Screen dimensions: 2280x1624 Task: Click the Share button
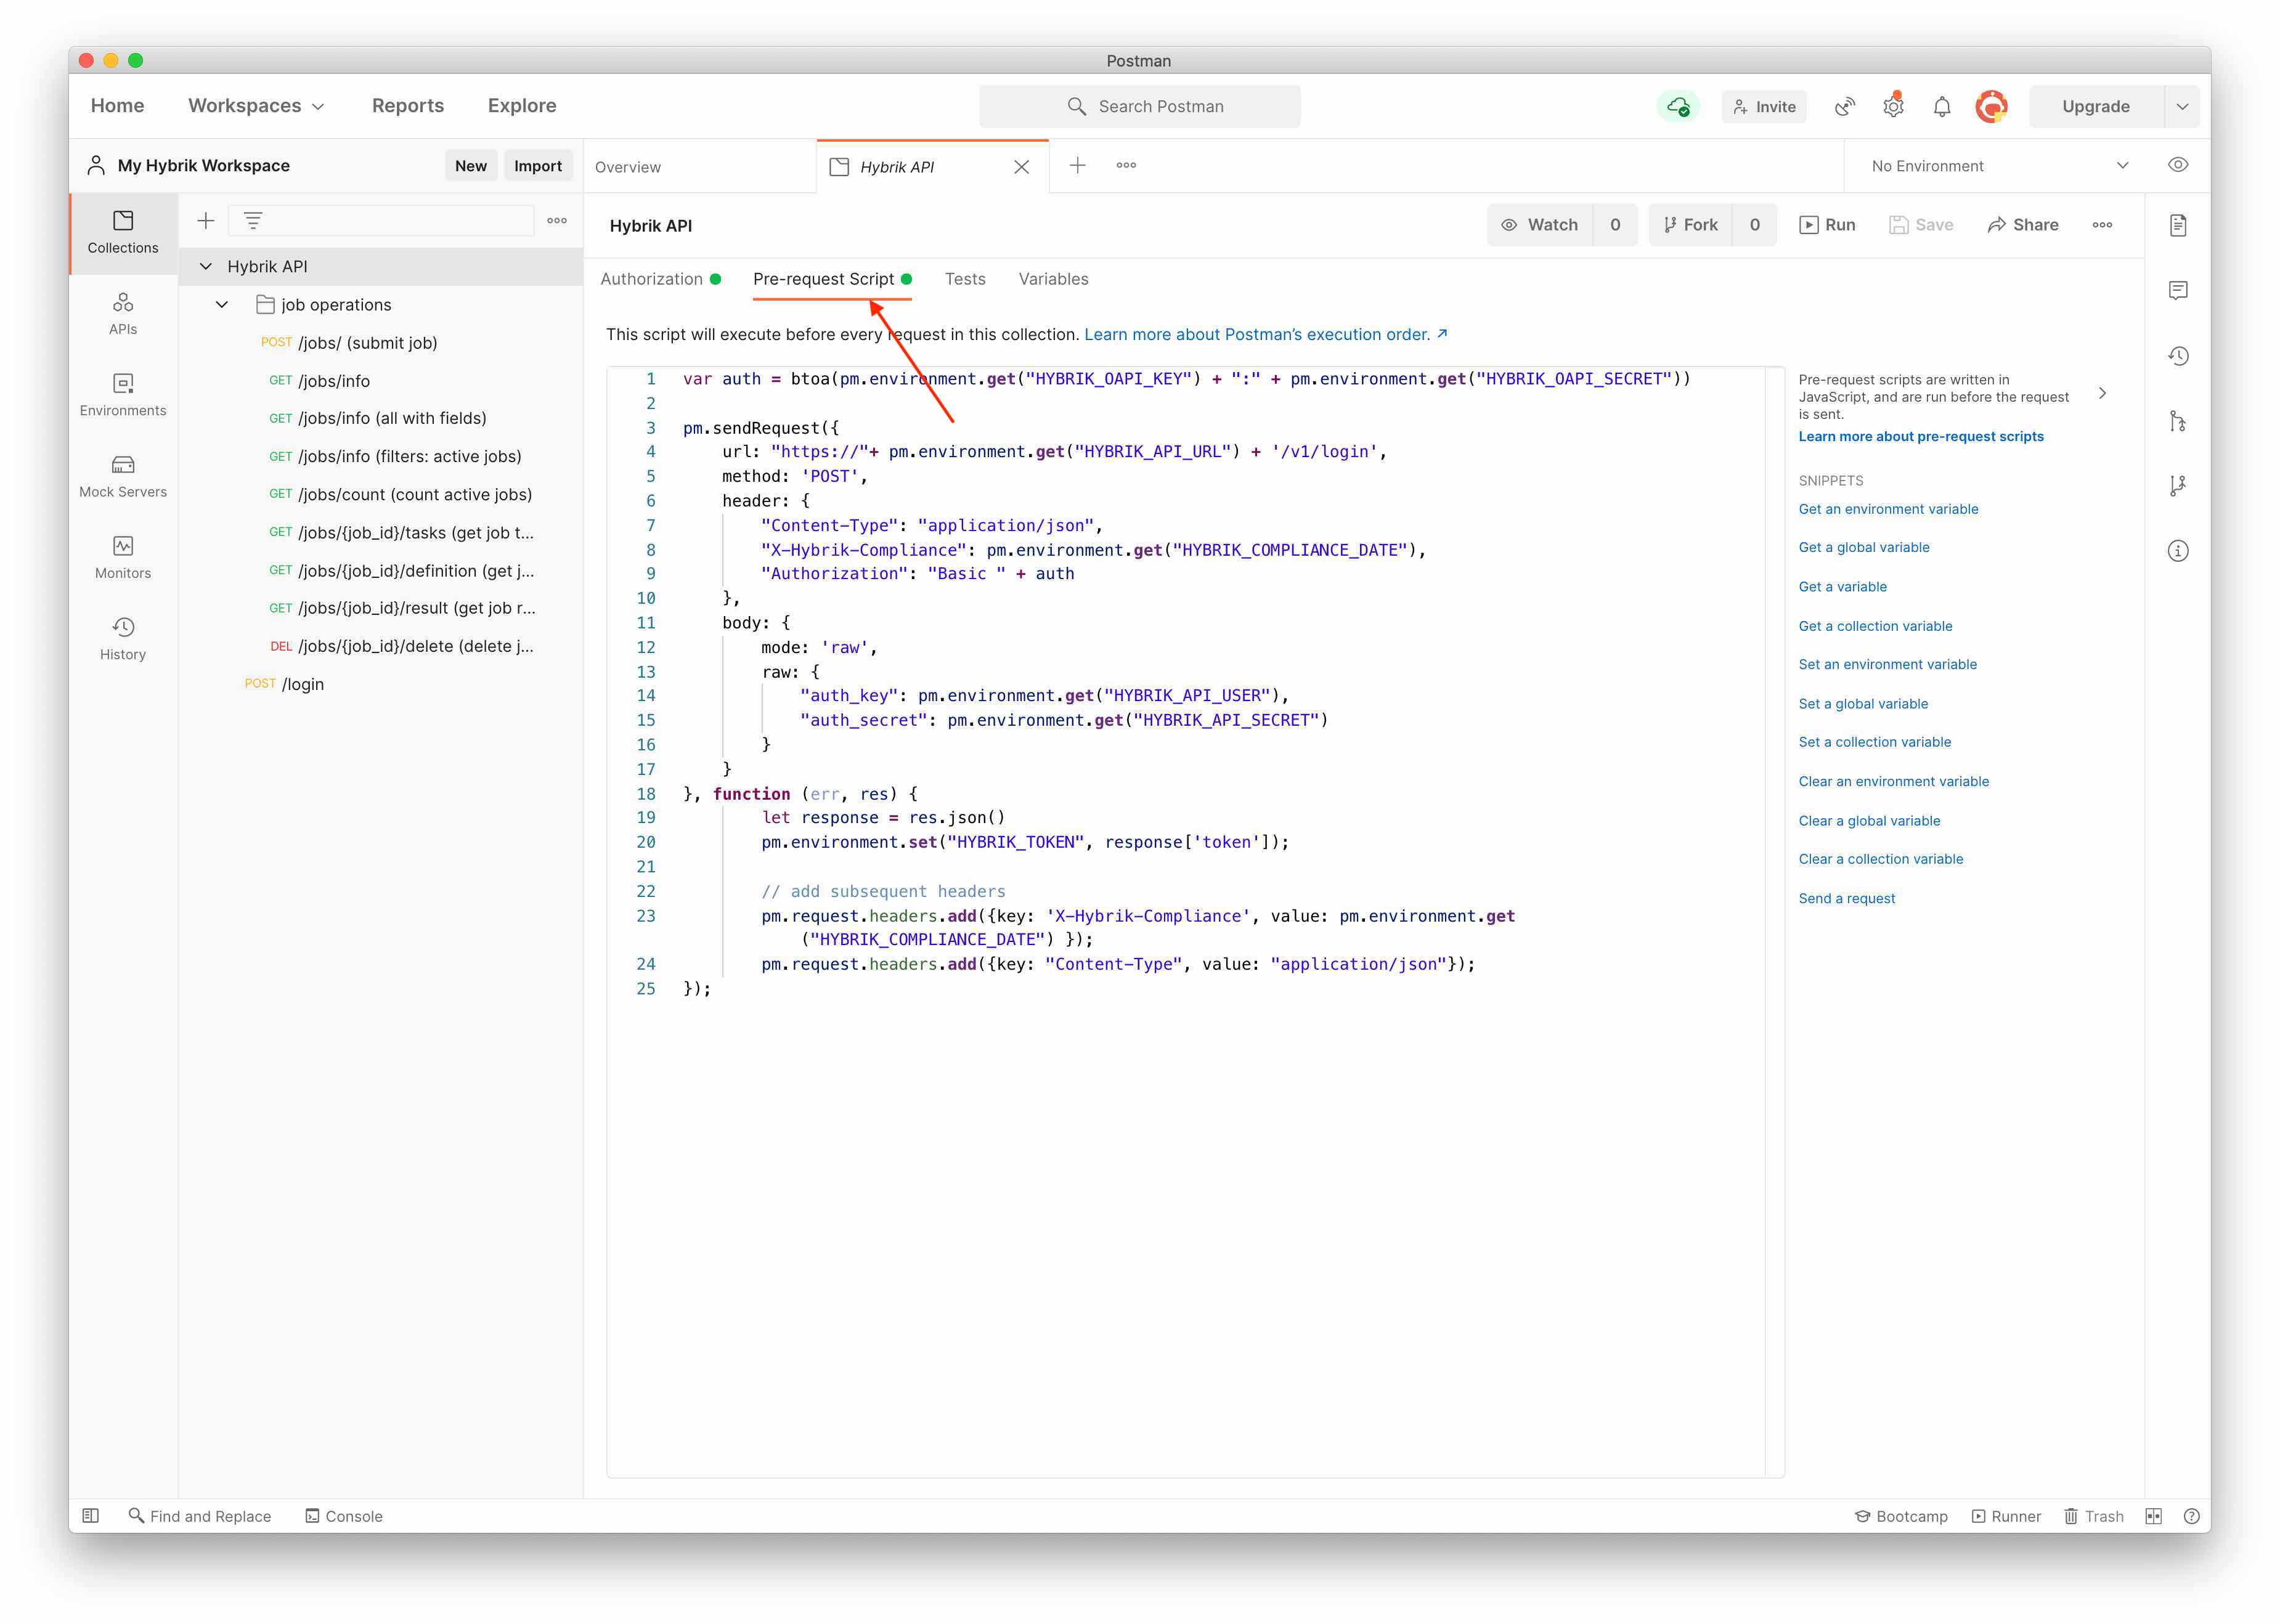click(x=2023, y=225)
